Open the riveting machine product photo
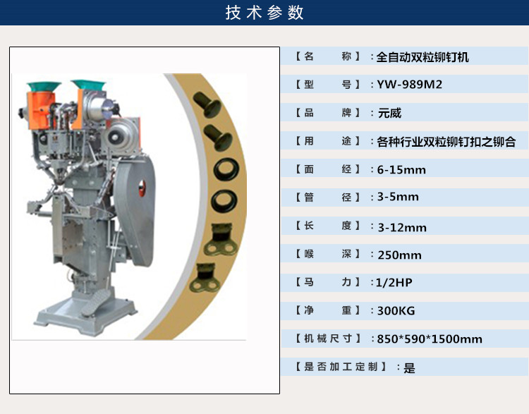529x414 pixels. [x=129, y=207]
